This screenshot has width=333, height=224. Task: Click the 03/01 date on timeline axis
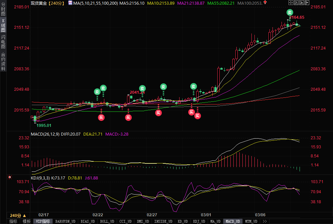tap(206, 215)
